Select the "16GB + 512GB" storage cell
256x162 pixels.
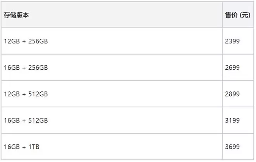pos(26,121)
